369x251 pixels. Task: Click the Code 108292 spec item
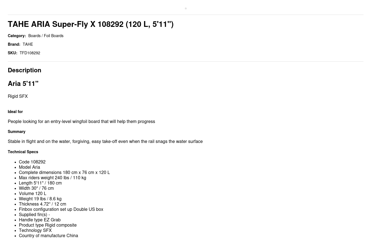pos(32,162)
